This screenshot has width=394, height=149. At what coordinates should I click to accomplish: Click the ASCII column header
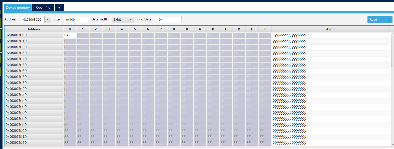[330, 29]
